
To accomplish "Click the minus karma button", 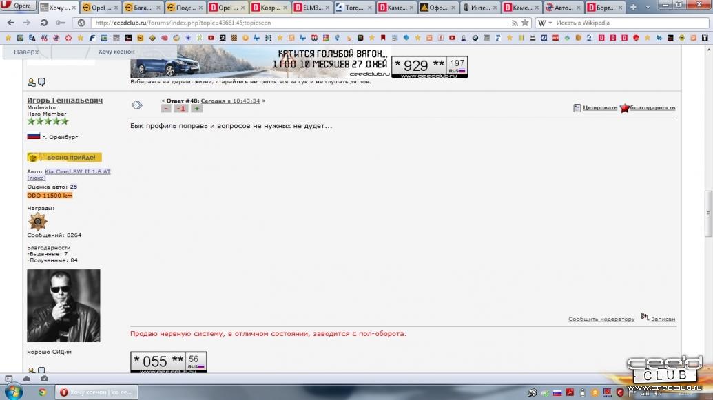I will 166,109.
